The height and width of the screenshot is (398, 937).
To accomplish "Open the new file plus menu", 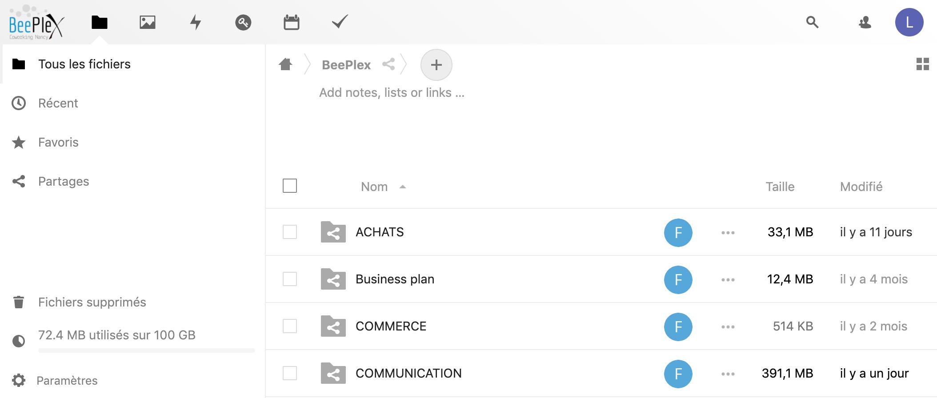I will (436, 65).
